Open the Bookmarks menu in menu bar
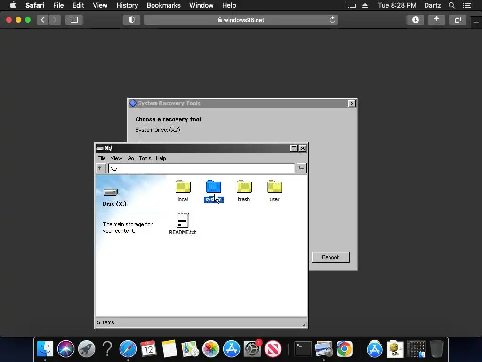The width and height of the screenshot is (482, 362). (163, 5)
